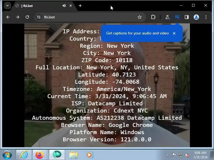The image size is (214, 160).
Task: Go back to previous page
Action: coord(8,17)
